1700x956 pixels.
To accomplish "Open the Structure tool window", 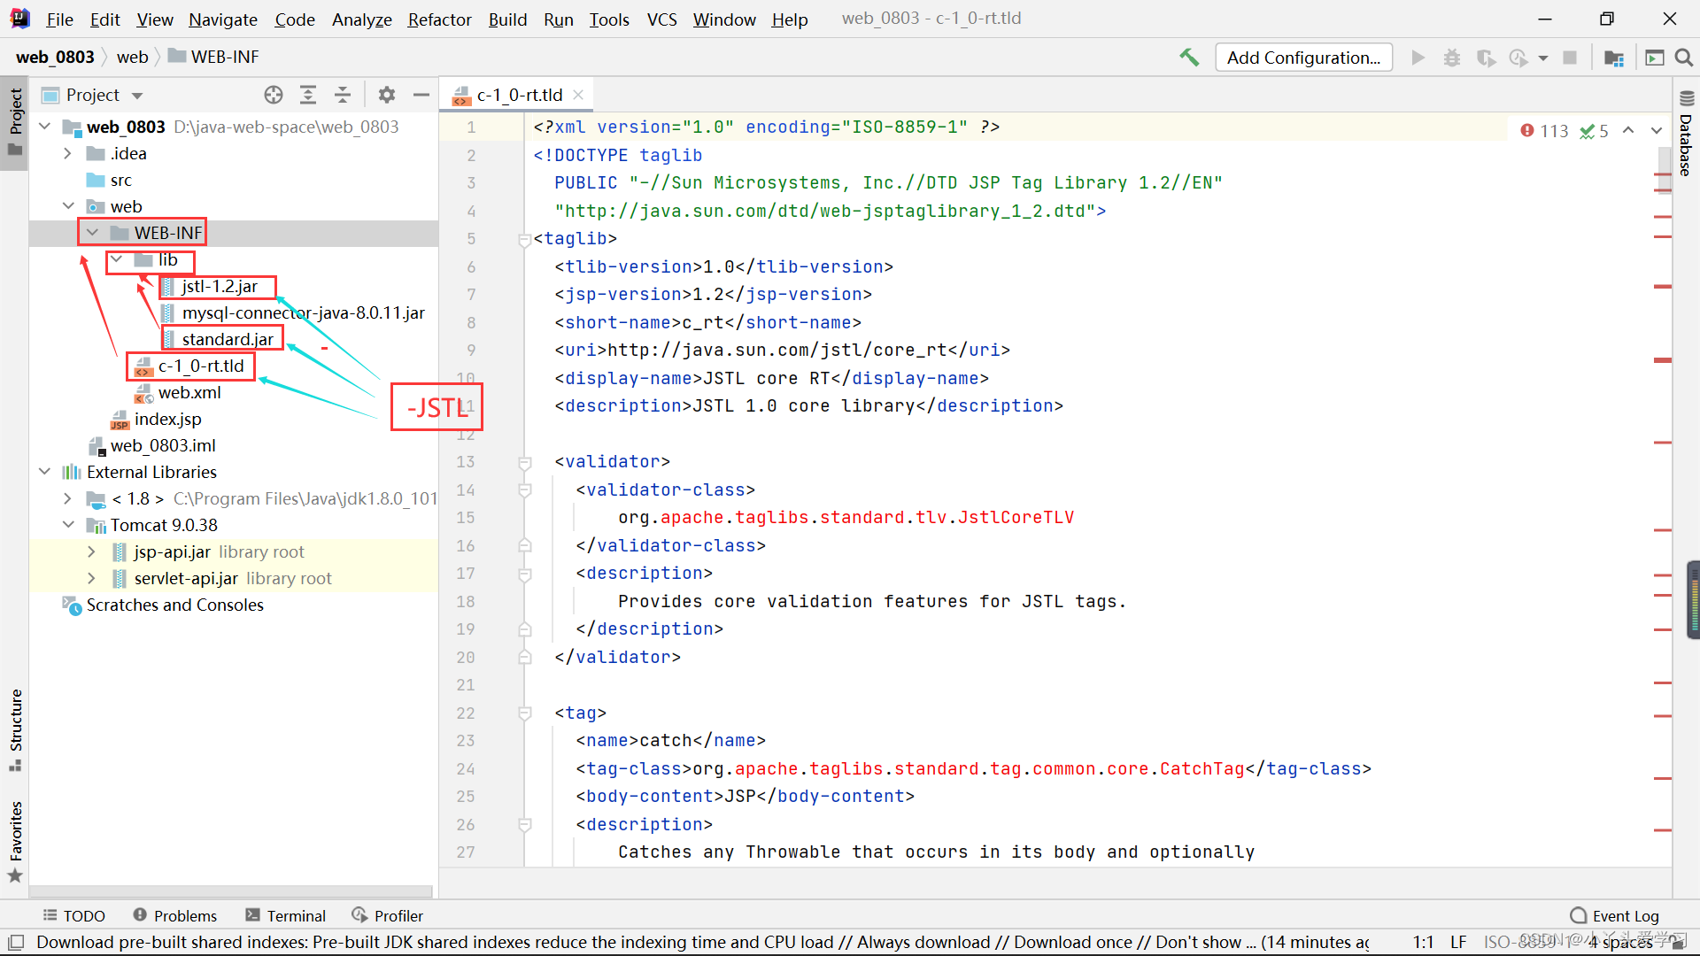I will pyautogui.click(x=15, y=731).
